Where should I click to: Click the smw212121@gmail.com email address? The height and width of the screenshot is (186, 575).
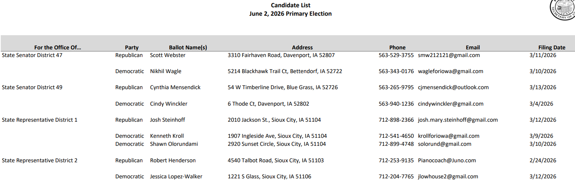tap(449, 55)
